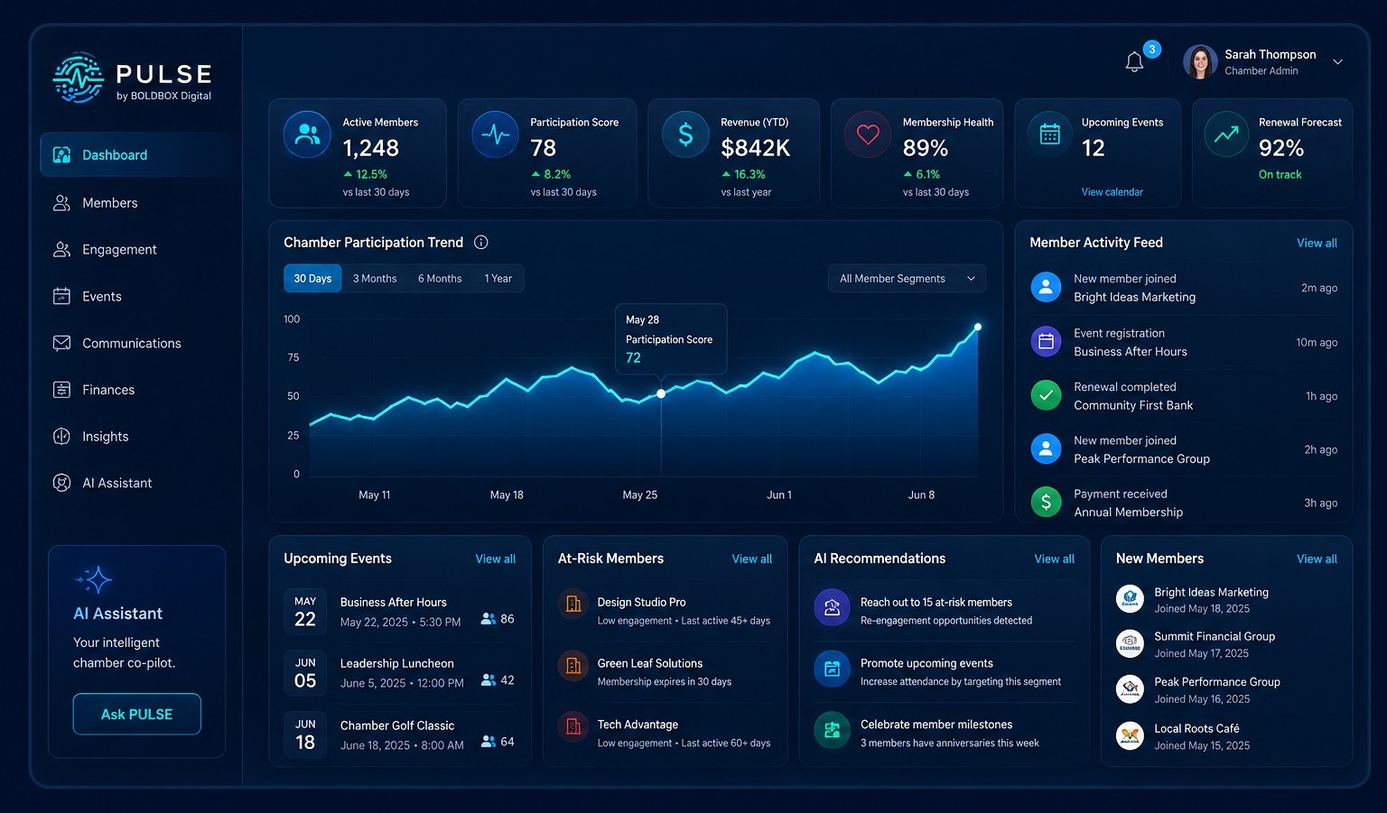Click the Active Members people icon
This screenshot has width=1387, height=813.
(307, 134)
